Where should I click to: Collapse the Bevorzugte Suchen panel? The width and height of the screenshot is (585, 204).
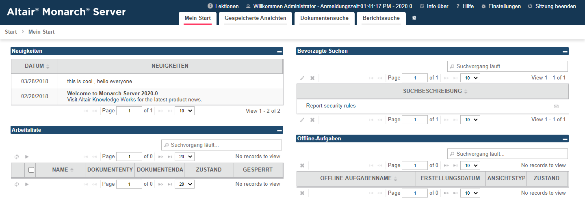point(565,52)
